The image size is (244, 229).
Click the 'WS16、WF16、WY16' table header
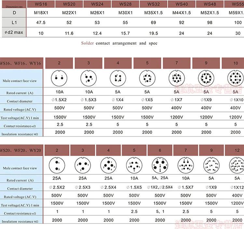(21, 63)
